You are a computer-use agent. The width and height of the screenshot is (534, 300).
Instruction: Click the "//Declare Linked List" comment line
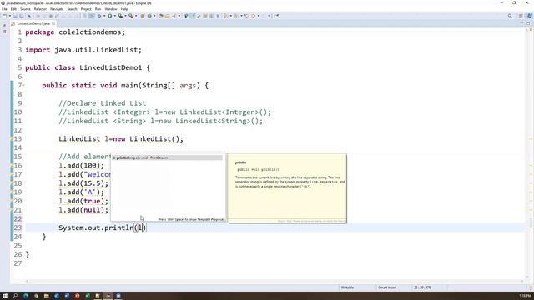[x=102, y=103]
